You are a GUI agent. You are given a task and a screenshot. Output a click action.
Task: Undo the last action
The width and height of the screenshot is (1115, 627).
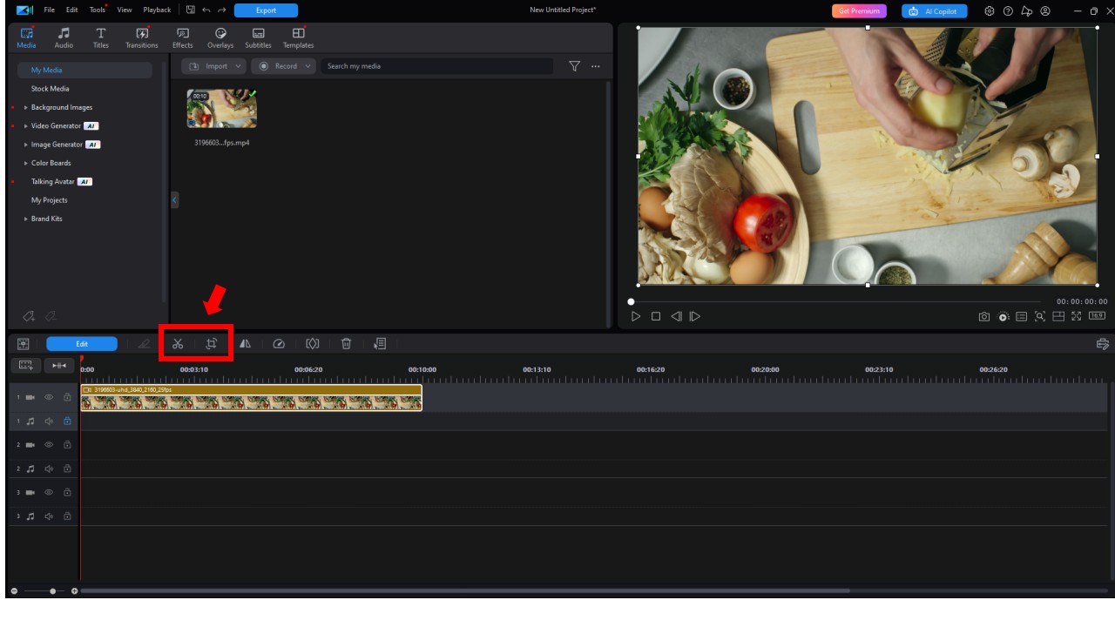tap(206, 10)
